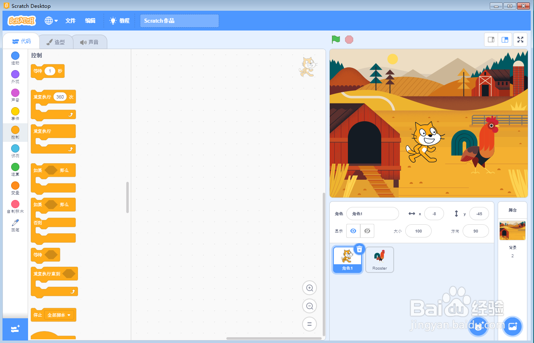The height and width of the screenshot is (343, 534).
Task: Switch to the 造型 (Costumes) tab
Action: pos(56,42)
